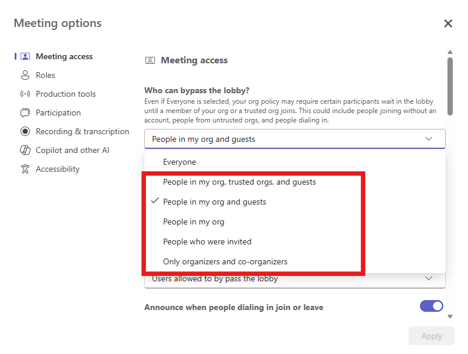Image resolution: width=468 pixels, height=354 pixels.
Task: Click the People in my org and guests combo box
Action: 294,139
